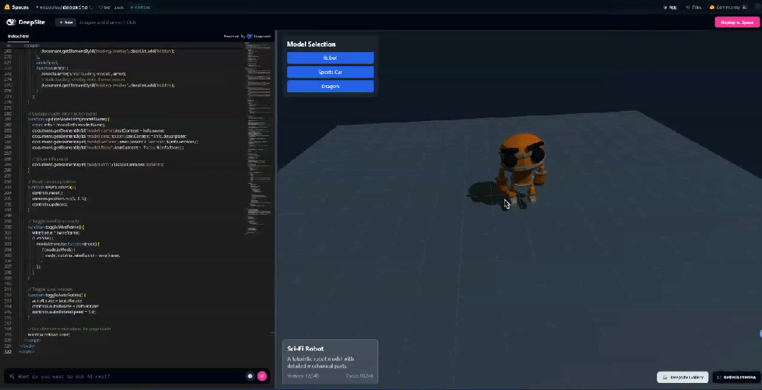Screen dimensions: 762x390
Task: Create a new project with New button
Action: [66, 23]
